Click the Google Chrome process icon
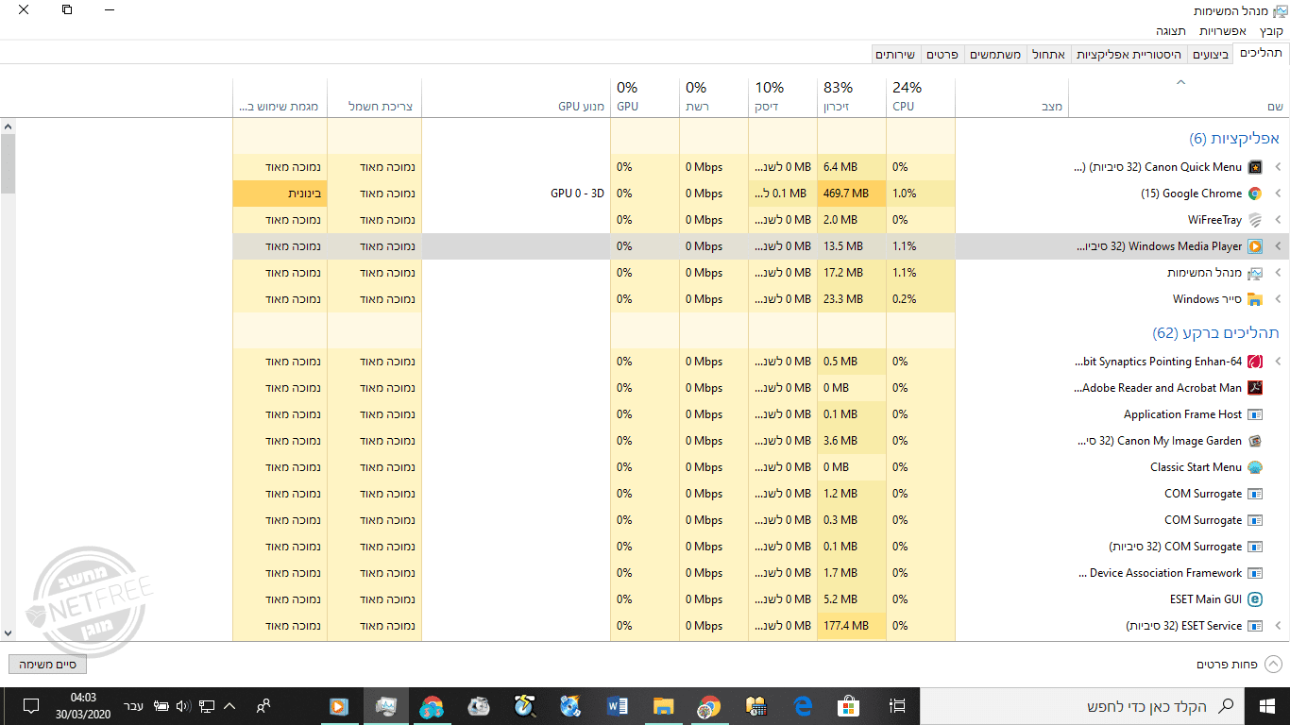Screen dimensions: 1290x725 coord(1255,194)
